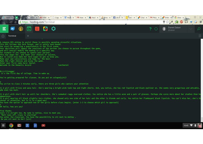Screen dimensions: 203x144
Task: Click the Koding search magnifier icon
Action: (199, 29)
